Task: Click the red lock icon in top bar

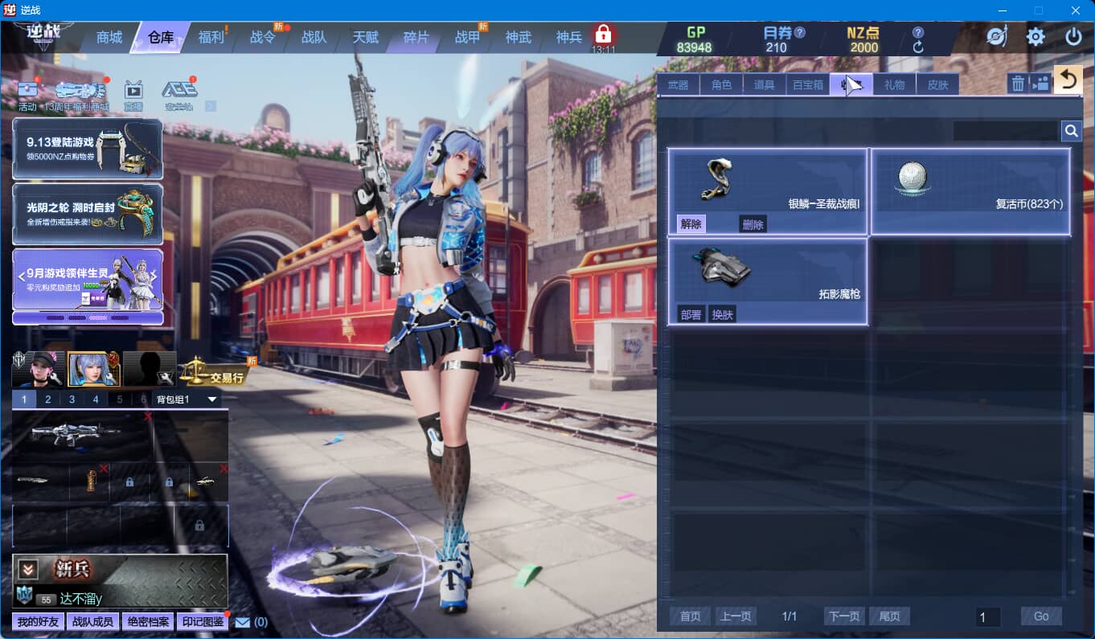Action: tap(603, 35)
